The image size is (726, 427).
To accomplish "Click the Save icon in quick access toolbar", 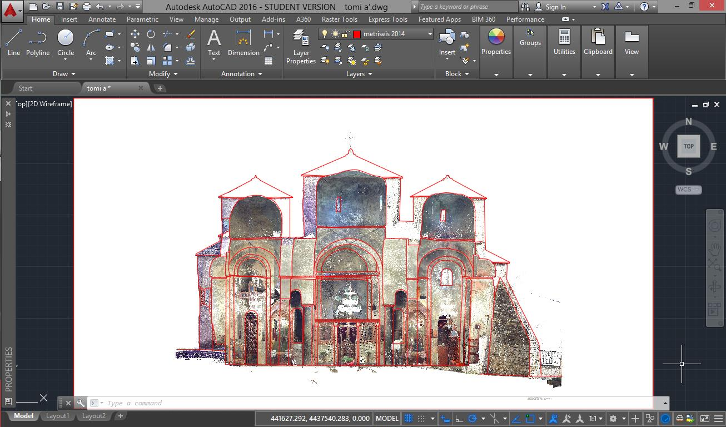I will [x=60, y=7].
